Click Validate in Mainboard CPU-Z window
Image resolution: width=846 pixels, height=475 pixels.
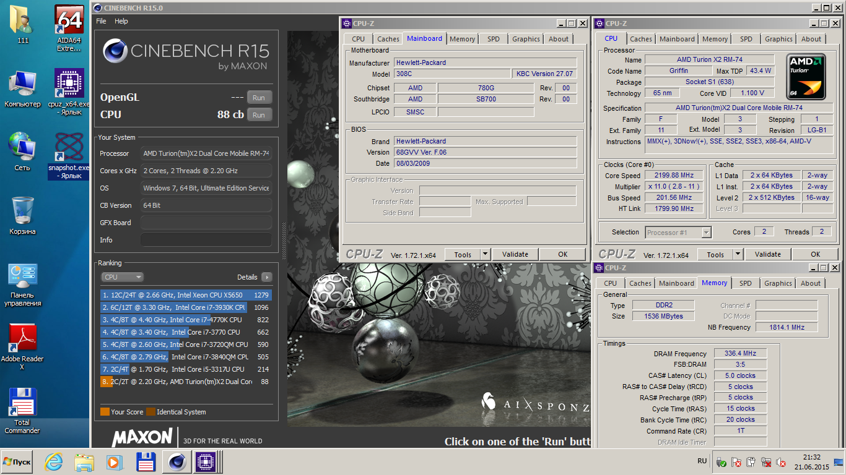(515, 254)
